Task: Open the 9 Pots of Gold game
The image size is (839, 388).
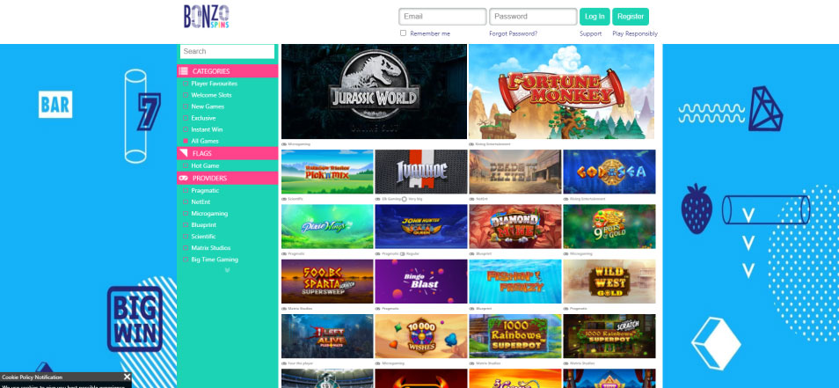Action: pos(609,226)
